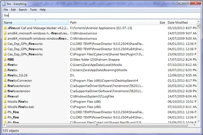Open the Tools menu
Screen dimensions: 203x135
pos(33,10)
